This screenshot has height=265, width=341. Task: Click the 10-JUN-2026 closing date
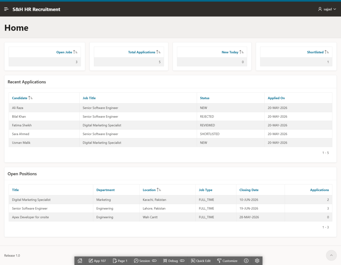tap(249, 200)
